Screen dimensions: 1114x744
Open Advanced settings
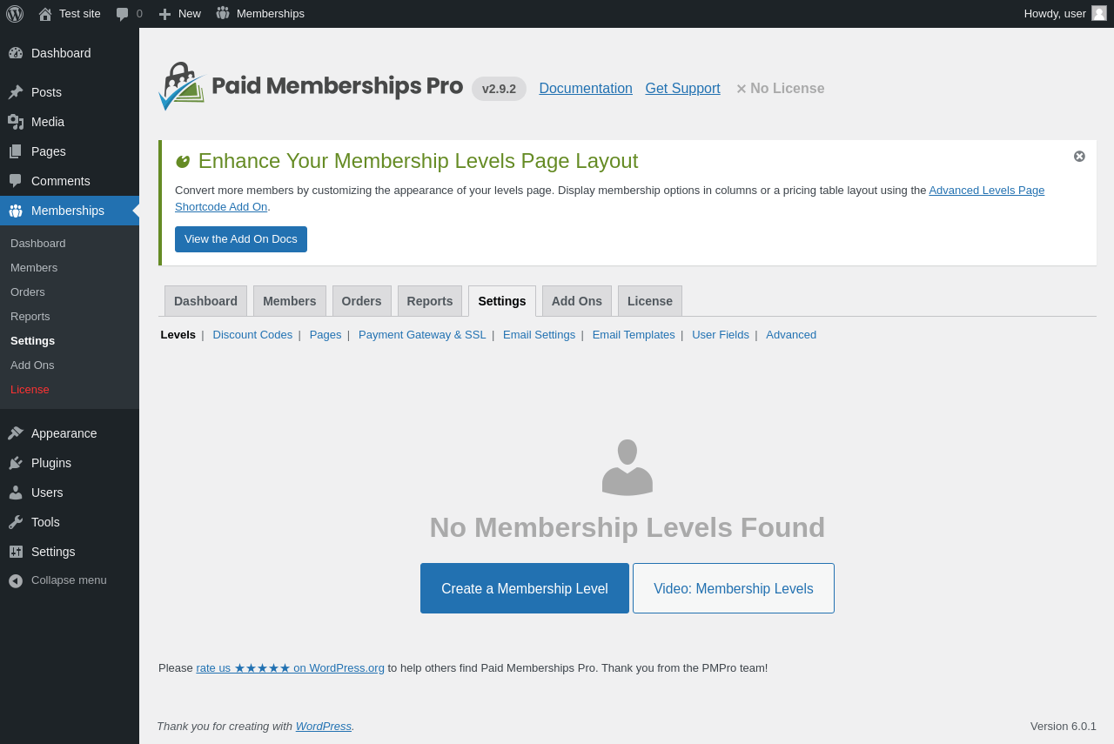point(791,334)
